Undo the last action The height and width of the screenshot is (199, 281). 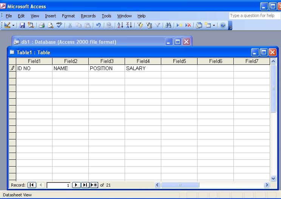pyautogui.click(x=98, y=25)
